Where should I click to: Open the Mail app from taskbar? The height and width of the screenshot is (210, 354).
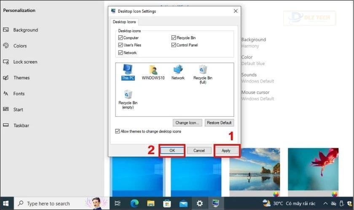coord(183,203)
